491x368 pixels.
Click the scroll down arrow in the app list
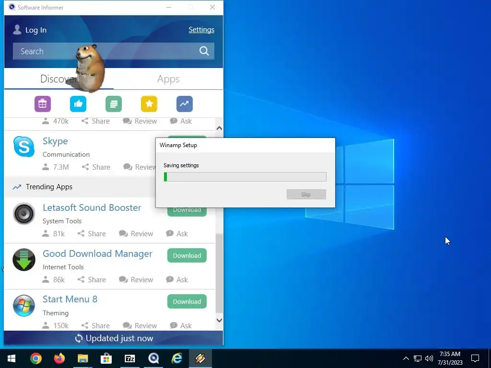(x=219, y=320)
